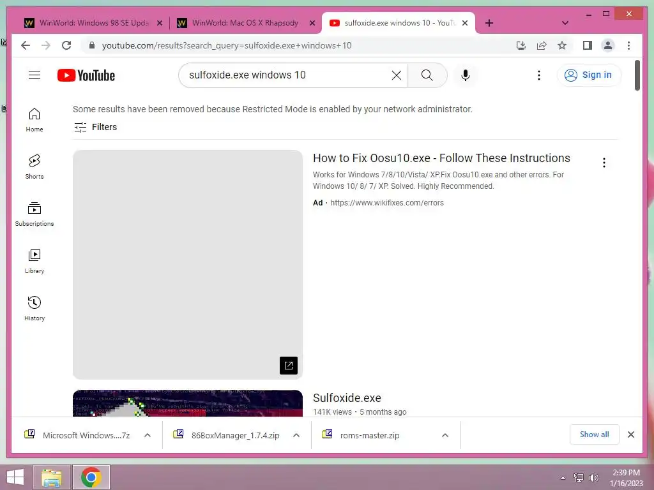Open History in YouTube sidebar
This screenshot has width=654, height=490.
pos(34,308)
